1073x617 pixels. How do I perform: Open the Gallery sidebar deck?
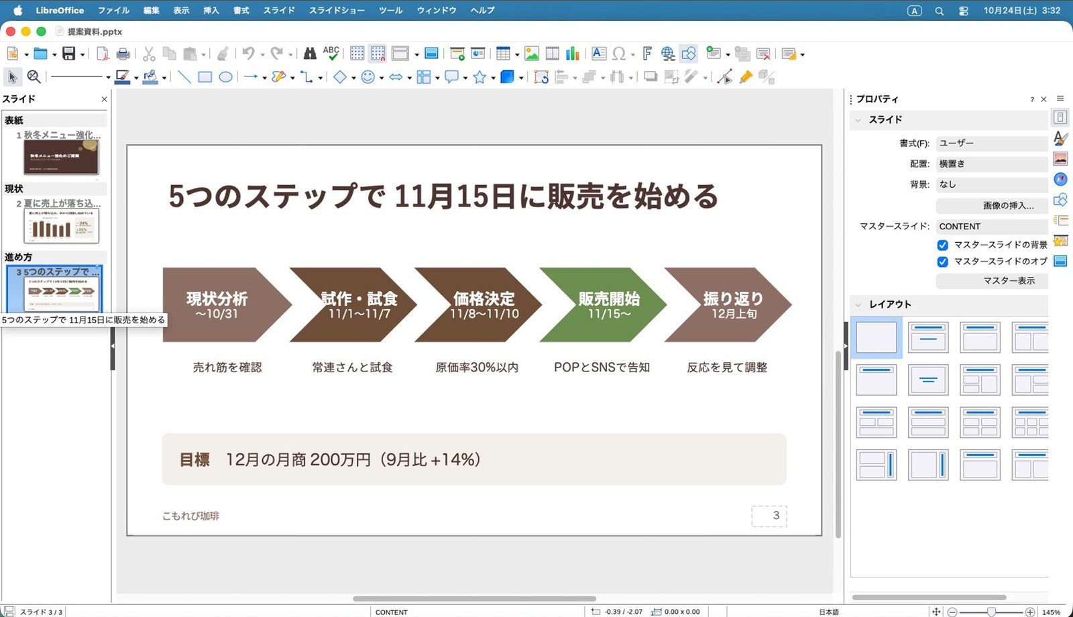1060,159
